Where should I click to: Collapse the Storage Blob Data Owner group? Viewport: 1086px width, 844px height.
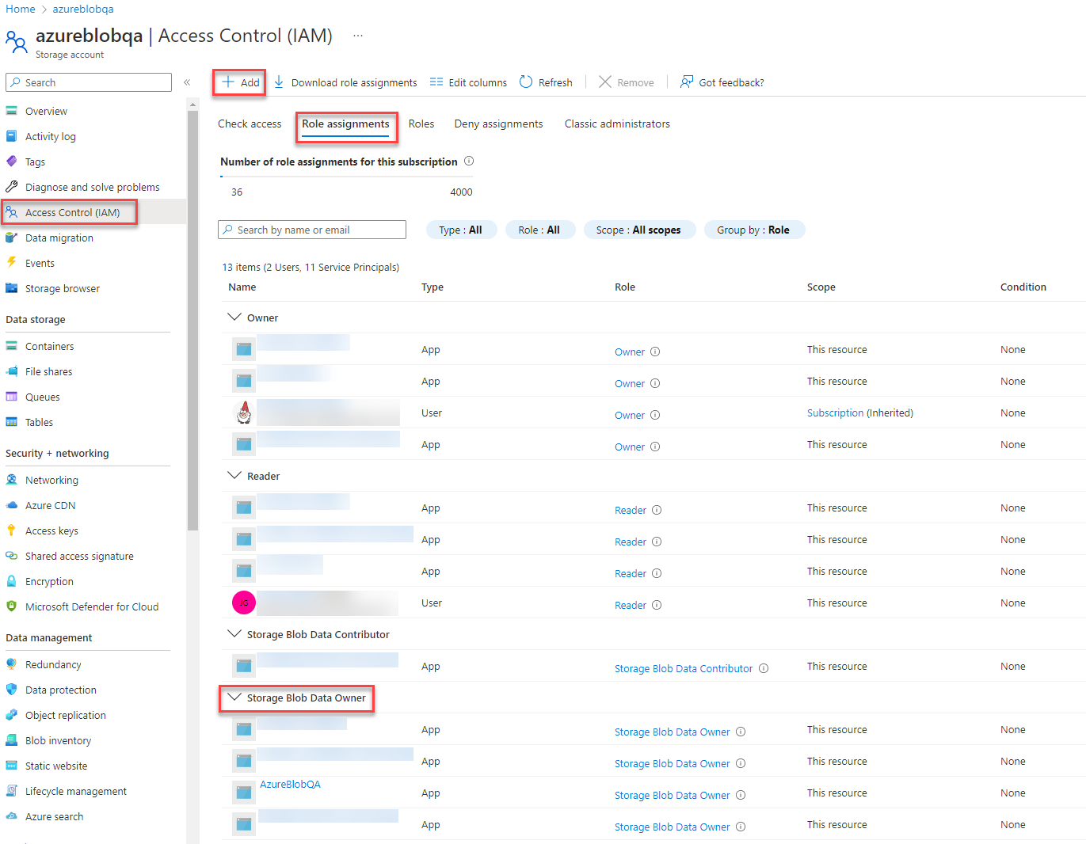pos(234,698)
